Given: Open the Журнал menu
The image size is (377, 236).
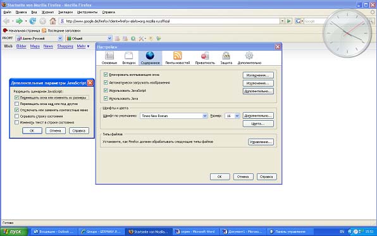Looking at the screenshot, I should pos(47,12).
